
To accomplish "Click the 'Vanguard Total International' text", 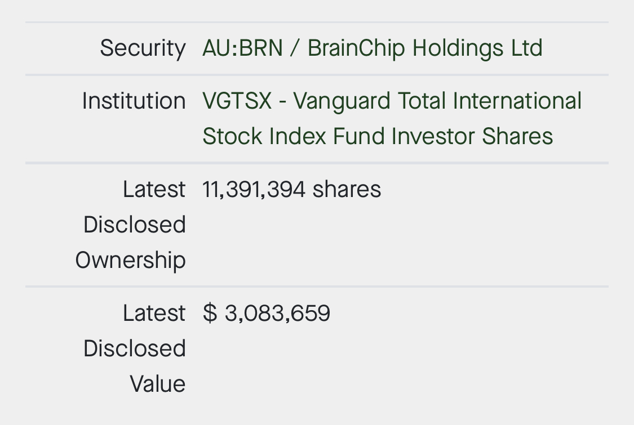I will click(x=437, y=102).
